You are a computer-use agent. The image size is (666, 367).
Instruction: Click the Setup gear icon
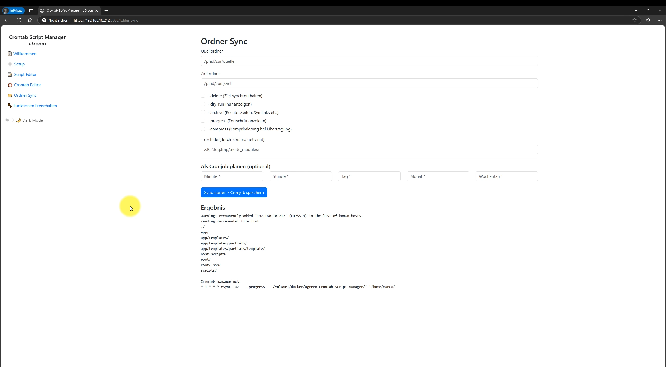tap(10, 64)
